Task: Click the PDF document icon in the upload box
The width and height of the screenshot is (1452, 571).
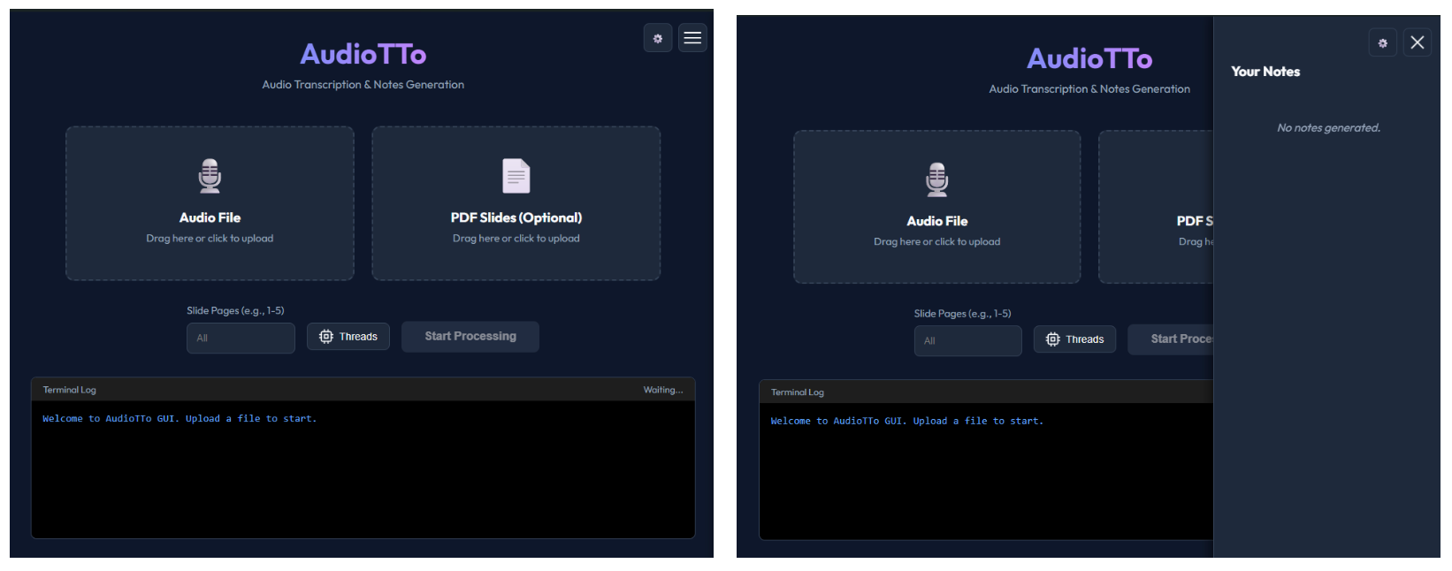Action: click(516, 176)
